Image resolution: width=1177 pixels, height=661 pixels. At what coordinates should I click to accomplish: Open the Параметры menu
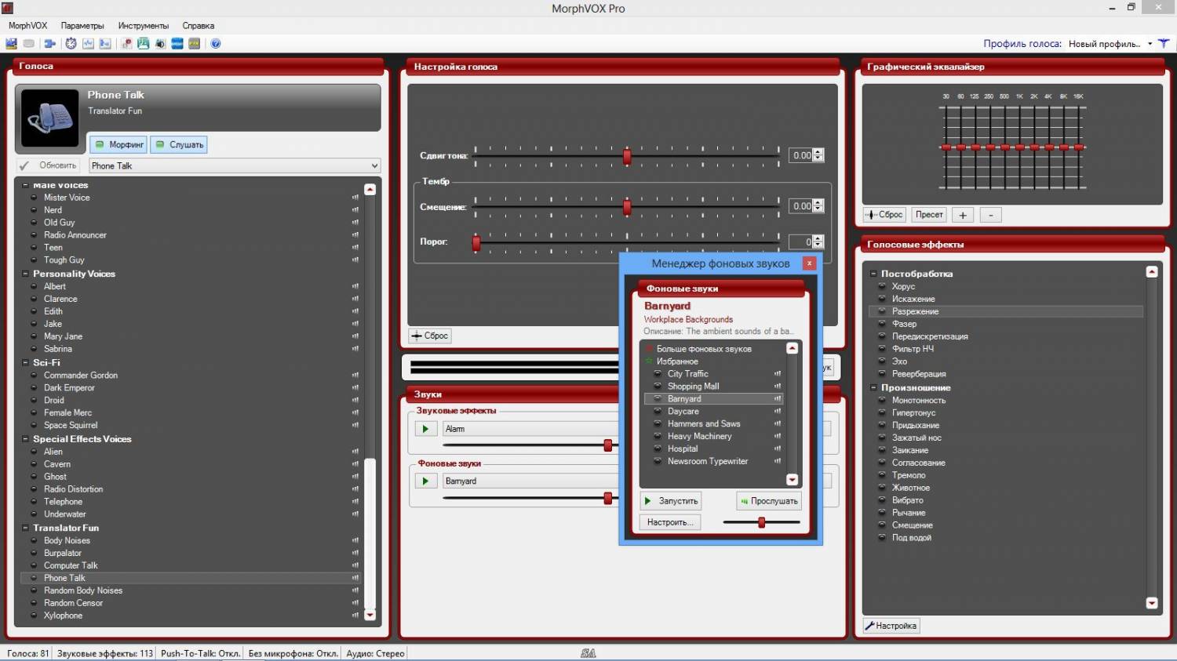[82, 26]
